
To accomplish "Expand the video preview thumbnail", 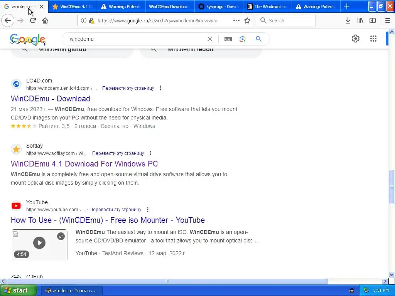I will click(x=61, y=236).
